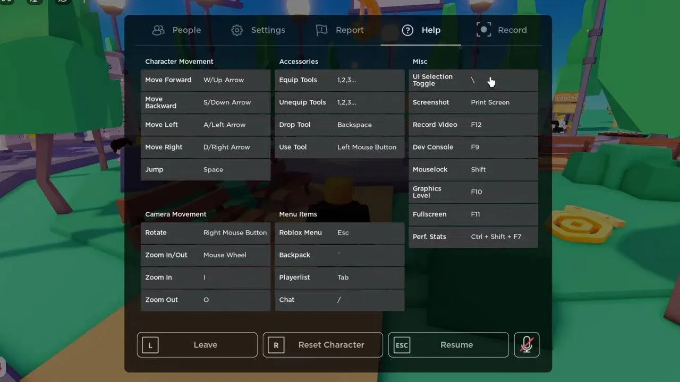
Task: Click the Move Forward row
Action: [x=206, y=80]
